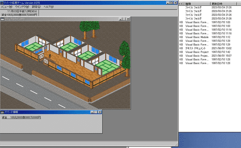Open the ウインドウ(W) menu

[x=22, y=7]
